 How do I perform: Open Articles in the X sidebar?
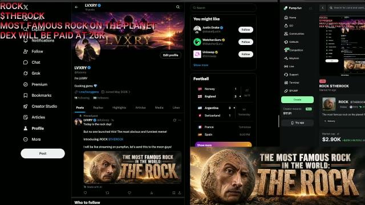[34, 117]
